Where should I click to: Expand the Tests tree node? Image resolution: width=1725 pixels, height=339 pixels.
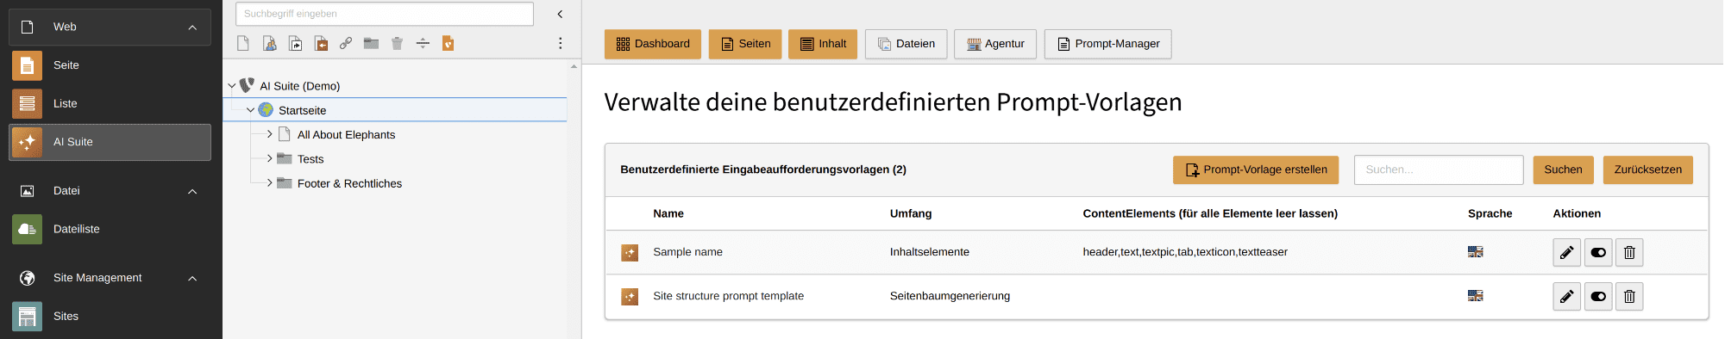click(x=269, y=158)
